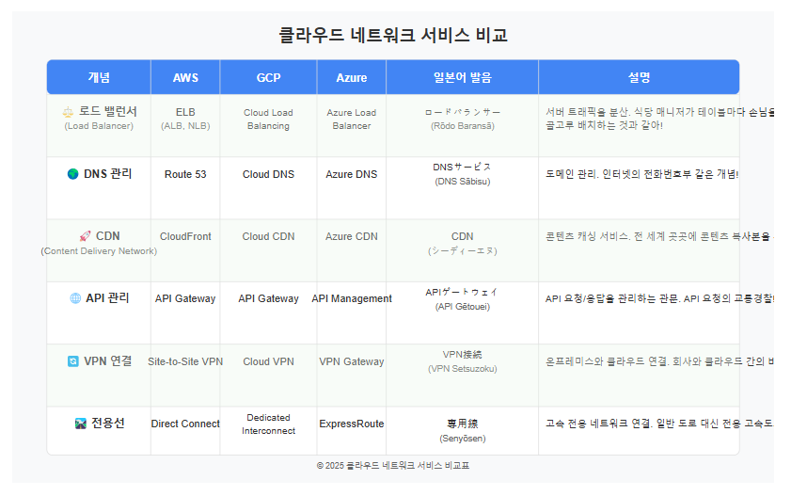The height and width of the screenshot is (496, 807).
Task: Click the rocket icon beside CDN
Action: tap(85, 236)
